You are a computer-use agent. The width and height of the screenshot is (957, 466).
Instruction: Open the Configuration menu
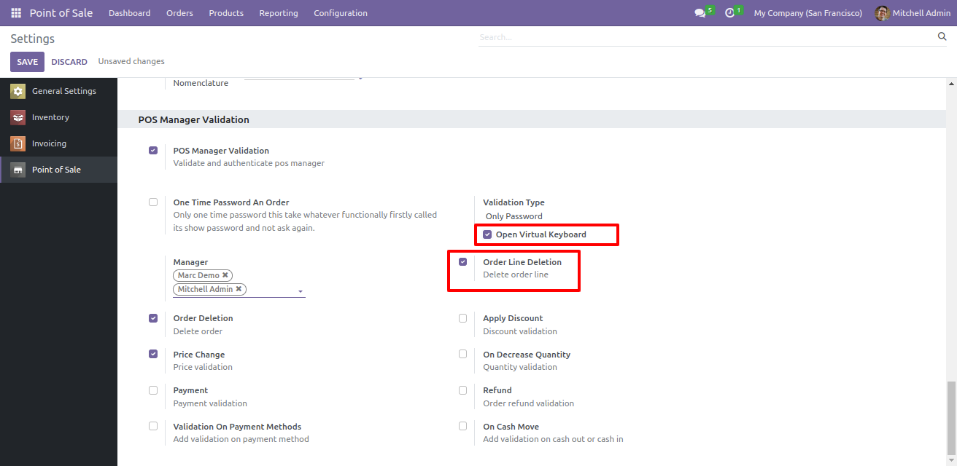(x=340, y=13)
